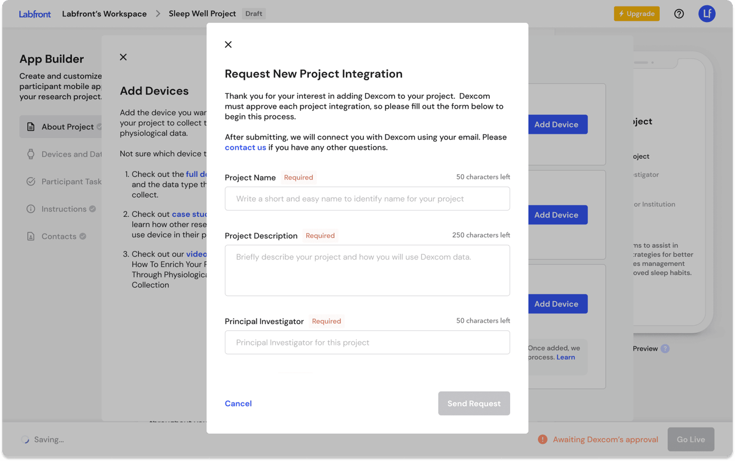Click the Labfront logo

tap(34, 13)
